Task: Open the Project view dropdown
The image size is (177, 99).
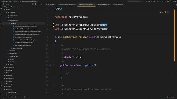Action: pyautogui.click(x=7, y=4)
